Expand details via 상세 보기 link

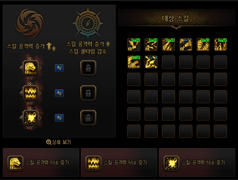click(x=59, y=142)
